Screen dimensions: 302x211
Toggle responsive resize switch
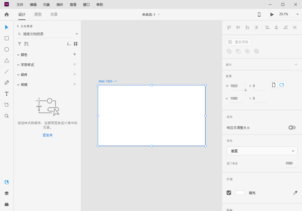pos(292,128)
